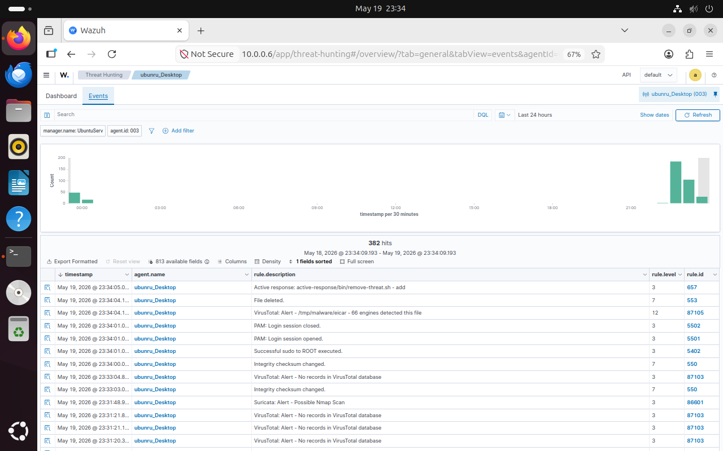List all browser tabs with the chevron

tap(625, 30)
